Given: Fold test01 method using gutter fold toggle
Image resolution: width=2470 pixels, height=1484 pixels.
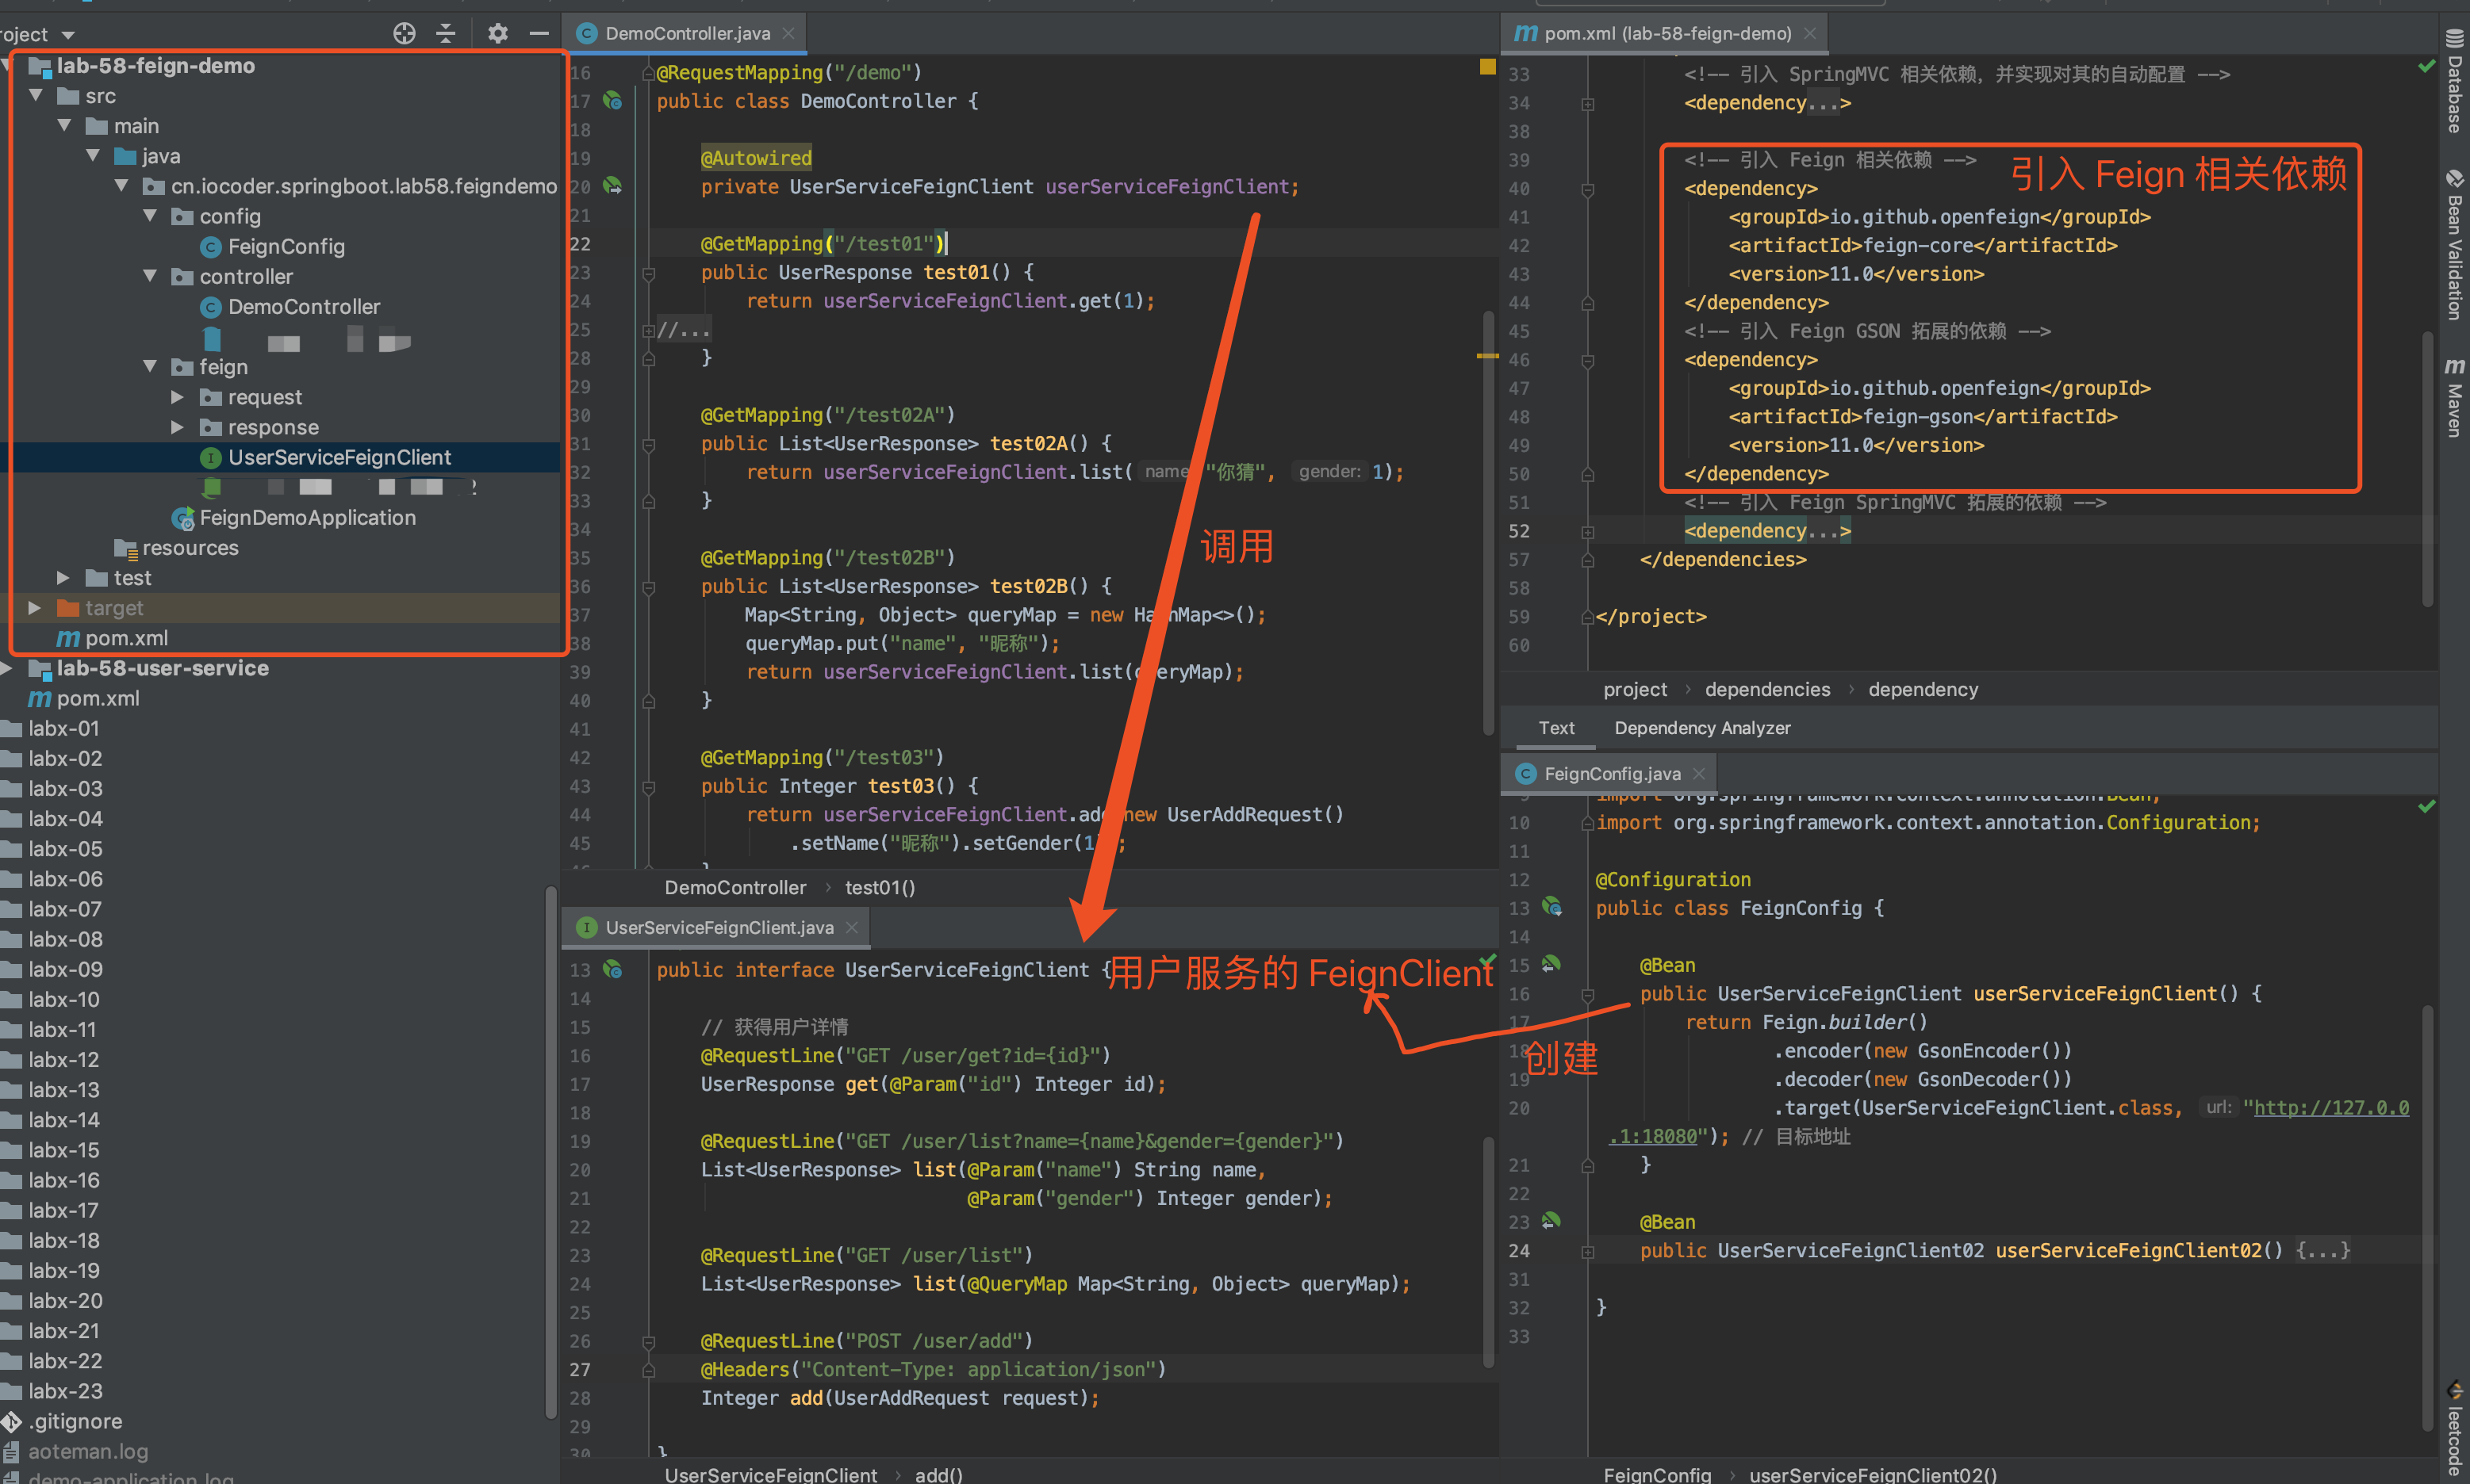Looking at the screenshot, I should point(648,273).
